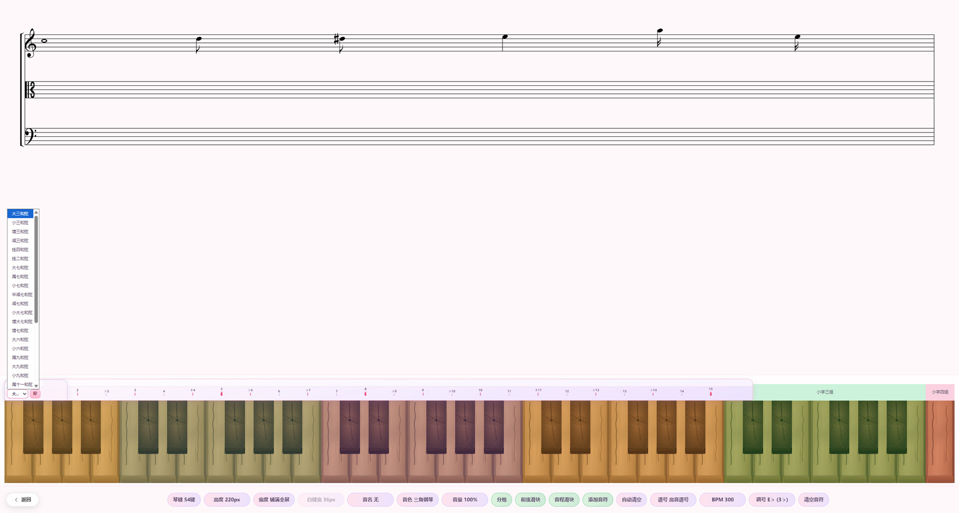959x513 pixels.
Task: Open the 琴键 54键 key-count setting
Action: point(184,500)
